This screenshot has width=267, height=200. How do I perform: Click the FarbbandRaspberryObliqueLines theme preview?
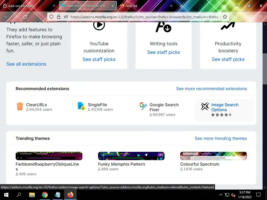(49, 156)
